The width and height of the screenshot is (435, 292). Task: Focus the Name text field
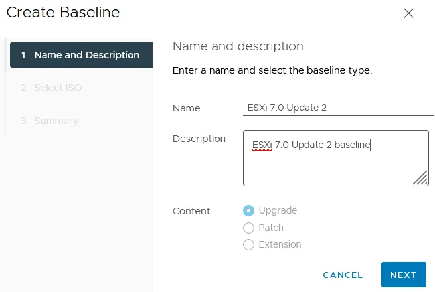[x=336, y=108]
